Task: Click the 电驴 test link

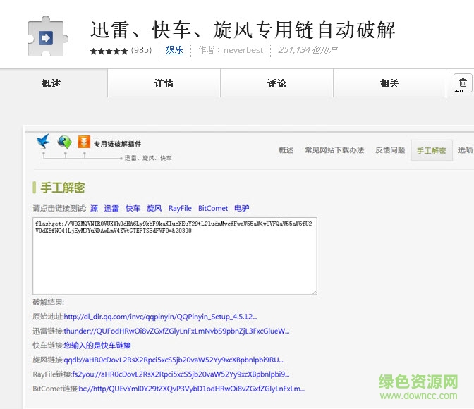Action: point(241,209)
